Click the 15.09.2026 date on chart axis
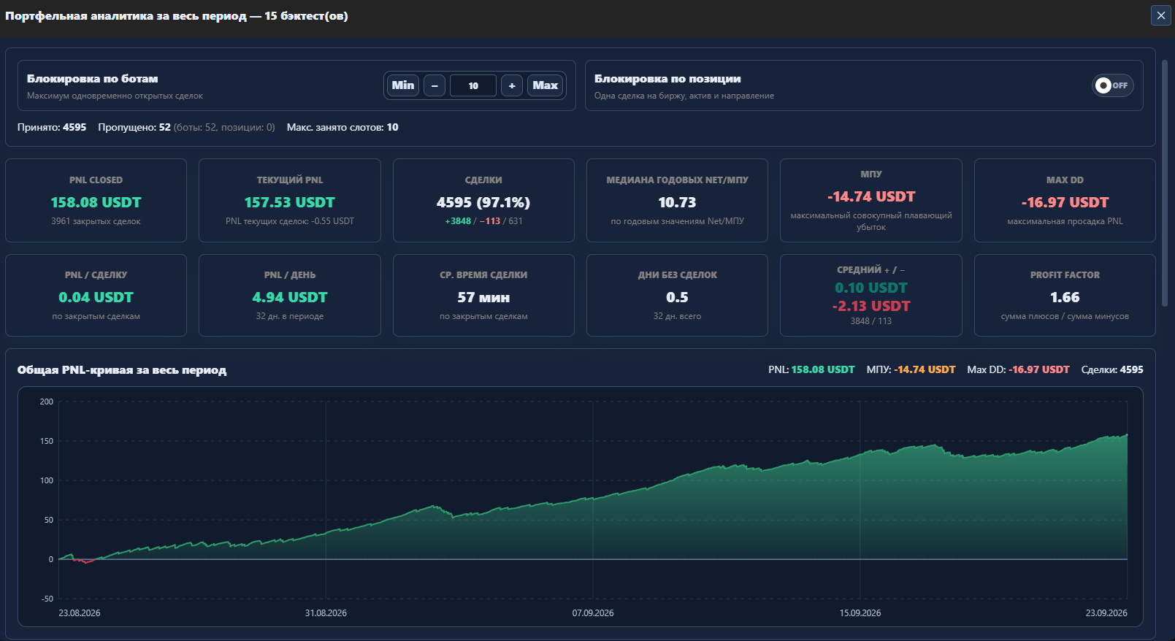This screenshot has height=641, width=1175. point(860,613)
